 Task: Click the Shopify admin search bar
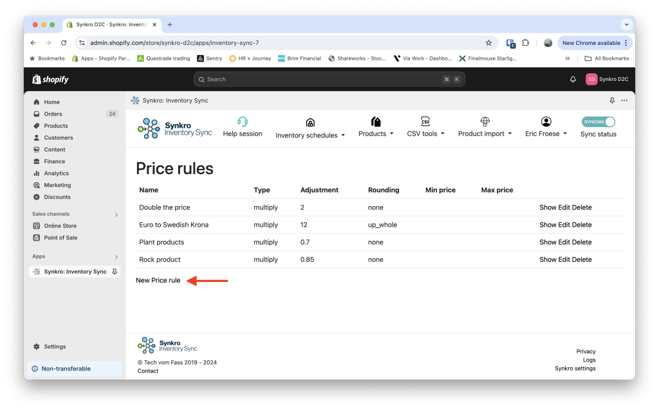tap(329, 78)
